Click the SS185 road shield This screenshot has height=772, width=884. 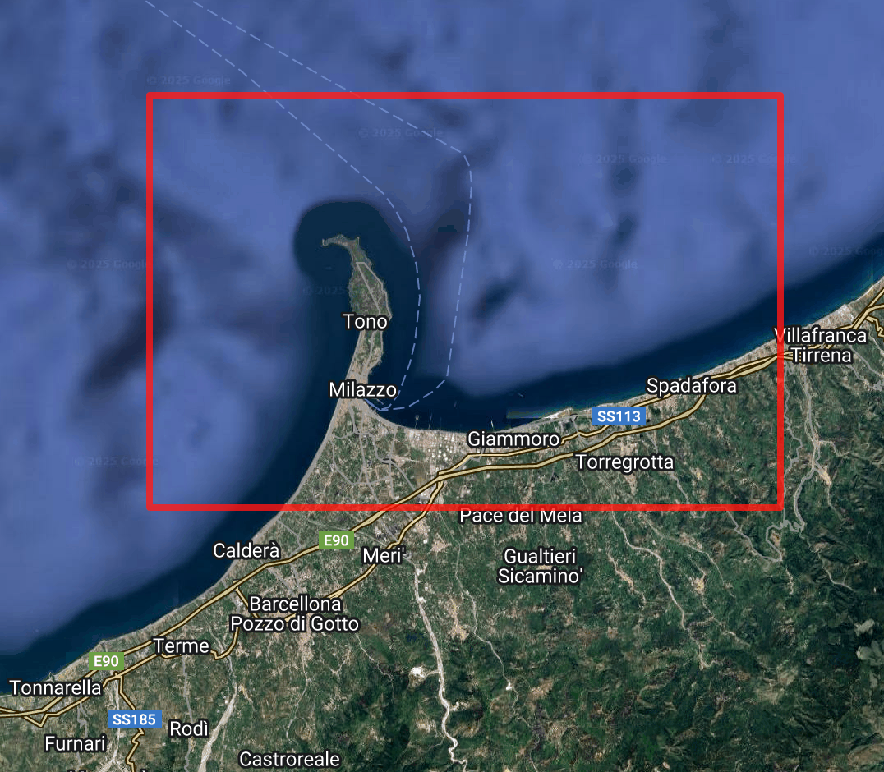coord(134,719)
